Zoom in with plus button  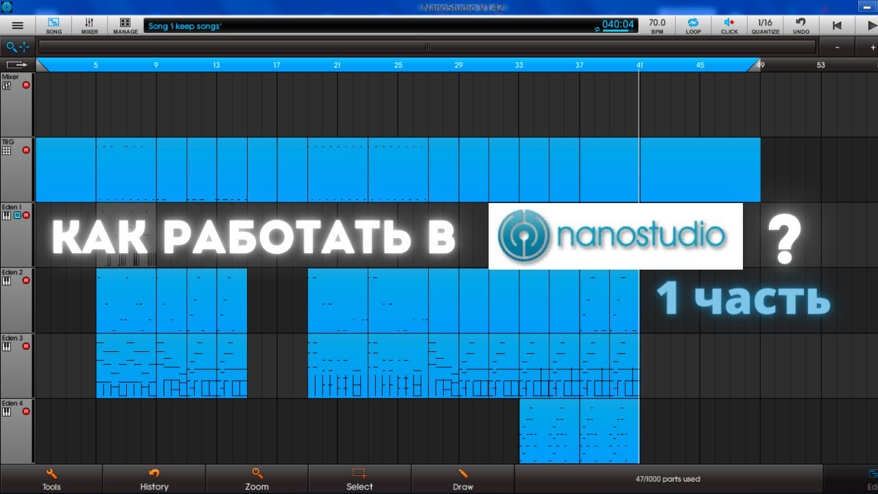pyautogui.click(x=873, y=47)
